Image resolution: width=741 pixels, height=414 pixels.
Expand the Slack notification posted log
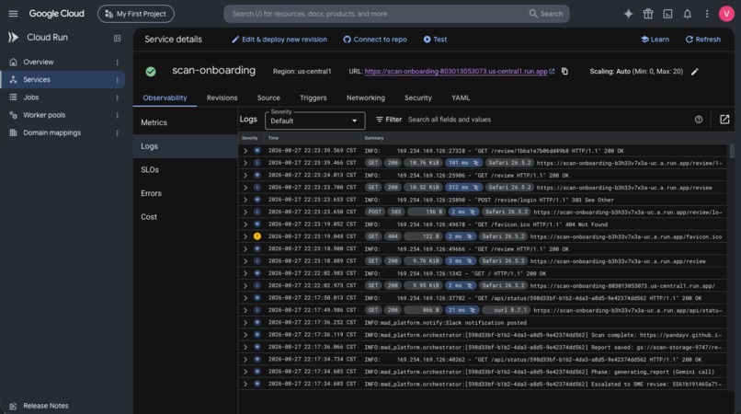coord(245,323)
